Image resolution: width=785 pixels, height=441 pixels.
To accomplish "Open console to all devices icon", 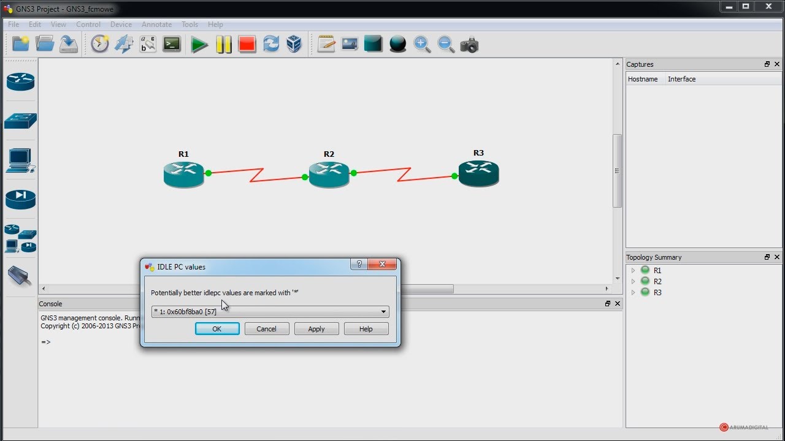I will (x=172, y=44).
